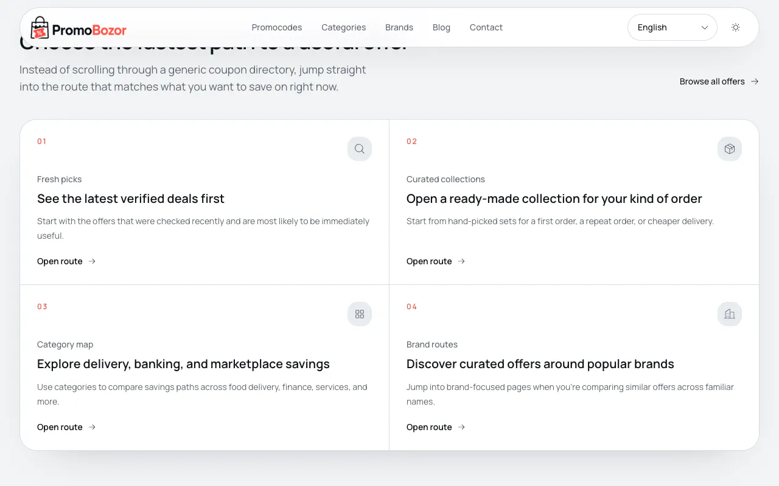This screenshot has height=486, width=779.
Task: Open route under Discover curated offers card
Action: tap(436, 427)
